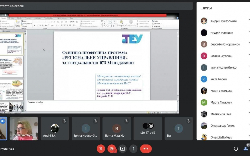The height and width of the screenshot is (156, 250).
Task: Open the three-dot more options menu
Action: 133,149
